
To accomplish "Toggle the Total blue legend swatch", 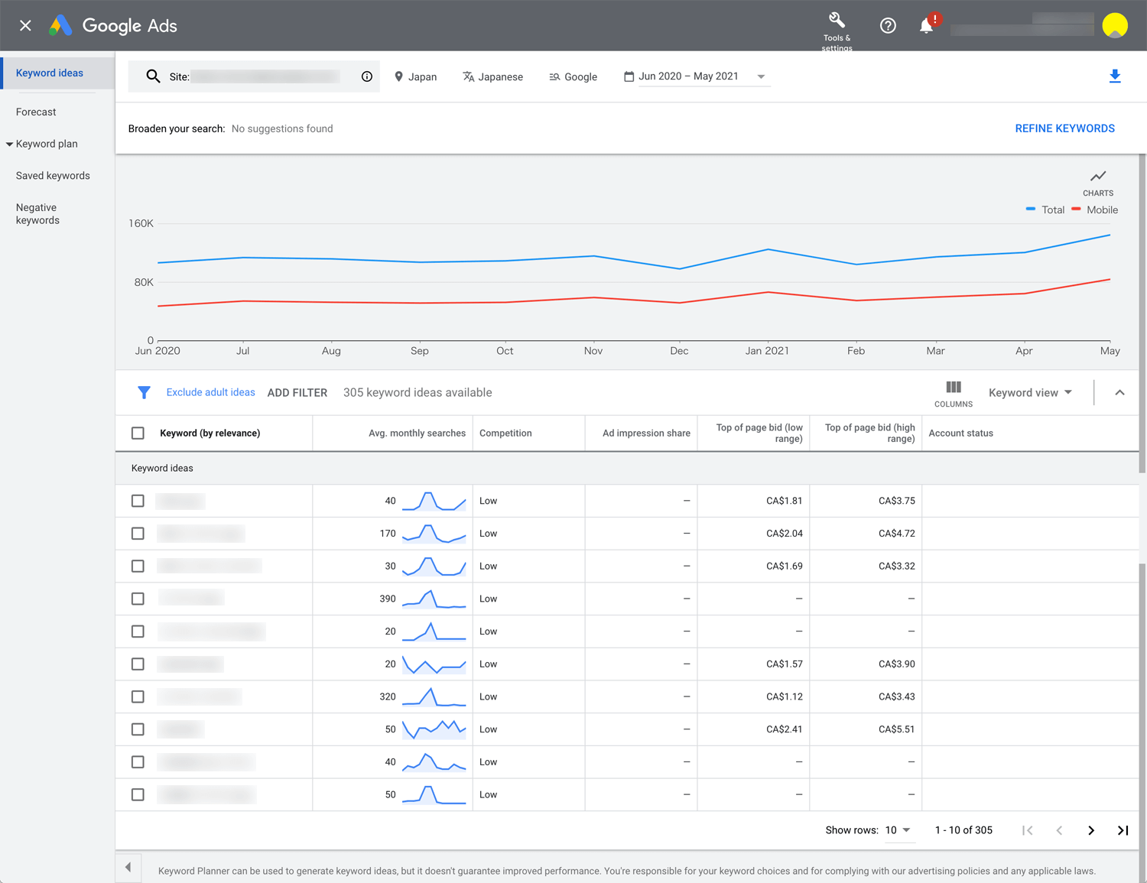I will pyautogui.click(x=1031, y=209).
